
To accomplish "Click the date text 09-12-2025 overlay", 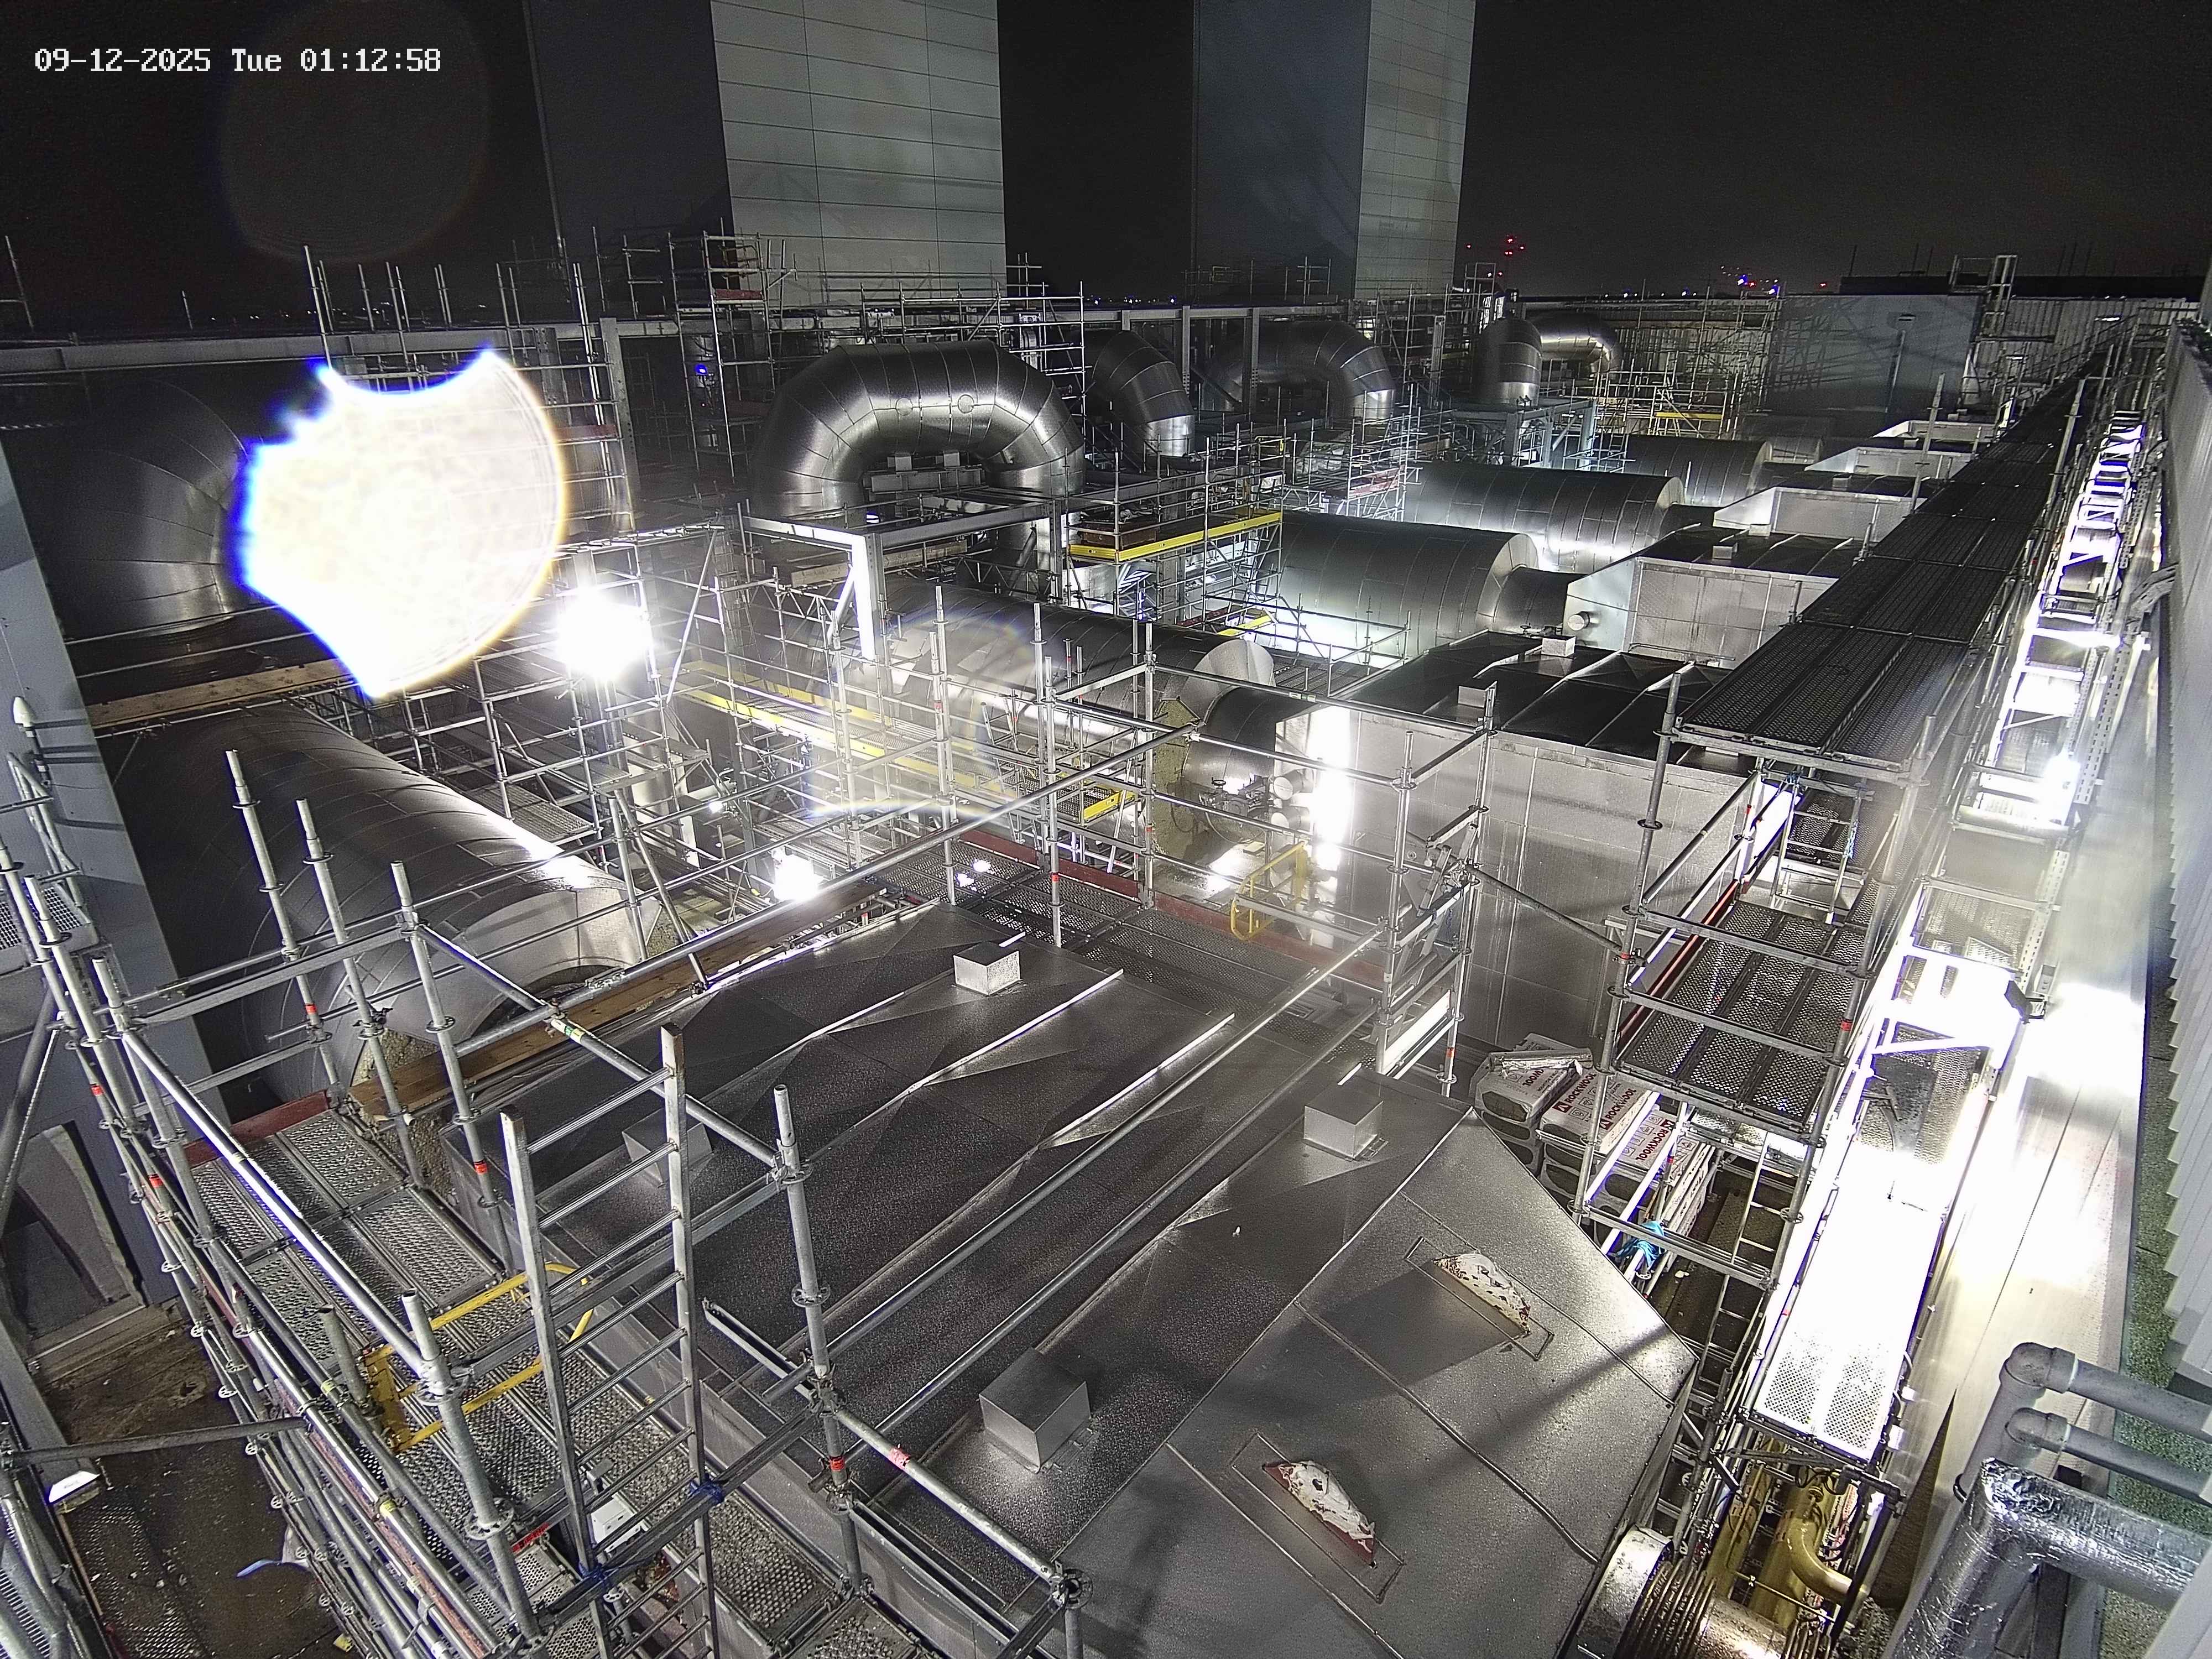I will pyautogui.click(x=122, y=60).
